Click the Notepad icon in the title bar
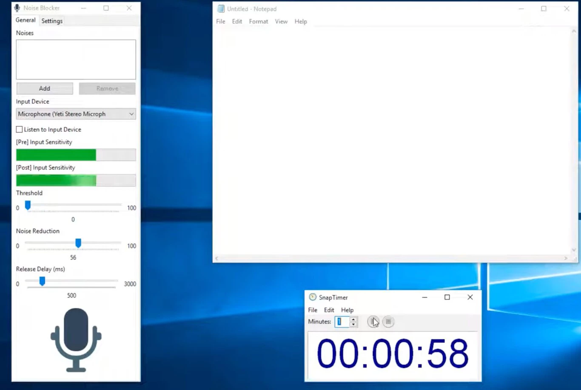This screenshot has height=390, width=581. (x=221, y=9)
